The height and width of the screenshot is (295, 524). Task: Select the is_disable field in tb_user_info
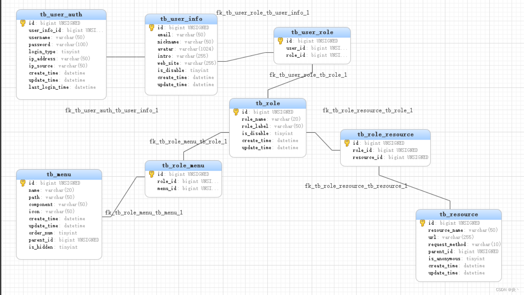click(x=183, y=70)
